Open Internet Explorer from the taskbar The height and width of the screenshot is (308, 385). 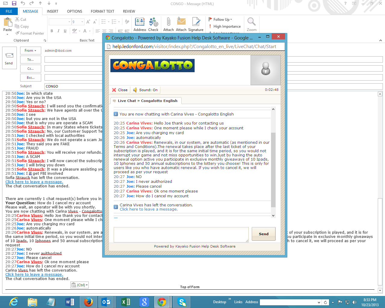(x=14, y=302)
